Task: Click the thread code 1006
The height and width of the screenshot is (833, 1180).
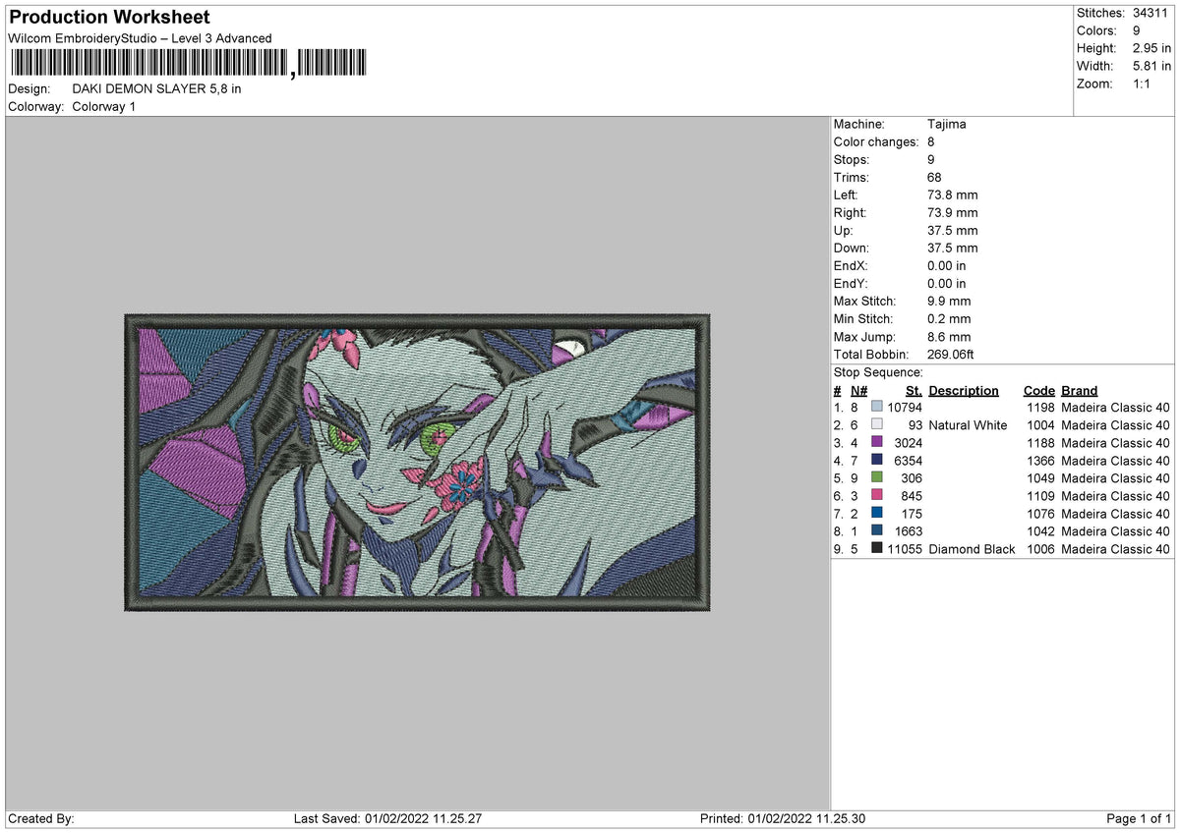Action: point(1039,548)
